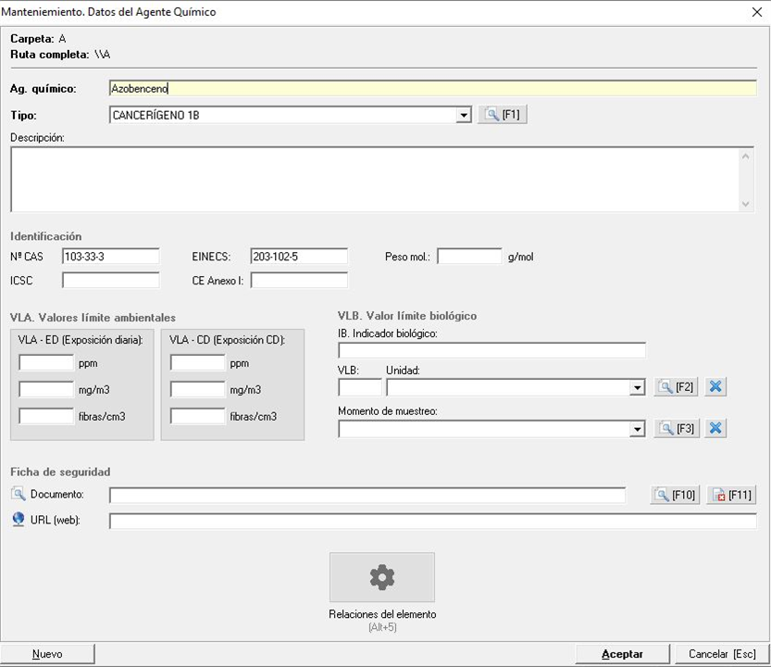The image size is (771, 667).
Task: Clear Momento de muestreo with blue X
Action: click(715, 429)
